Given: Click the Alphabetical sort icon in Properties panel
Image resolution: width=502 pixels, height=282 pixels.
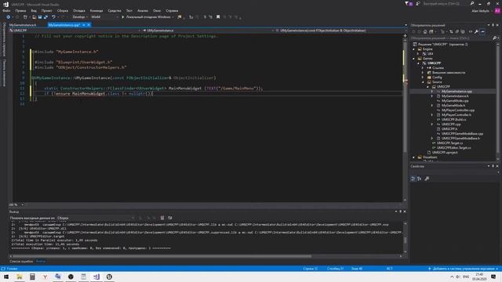Looking at the screenshot, I should [x=420, y=179].
